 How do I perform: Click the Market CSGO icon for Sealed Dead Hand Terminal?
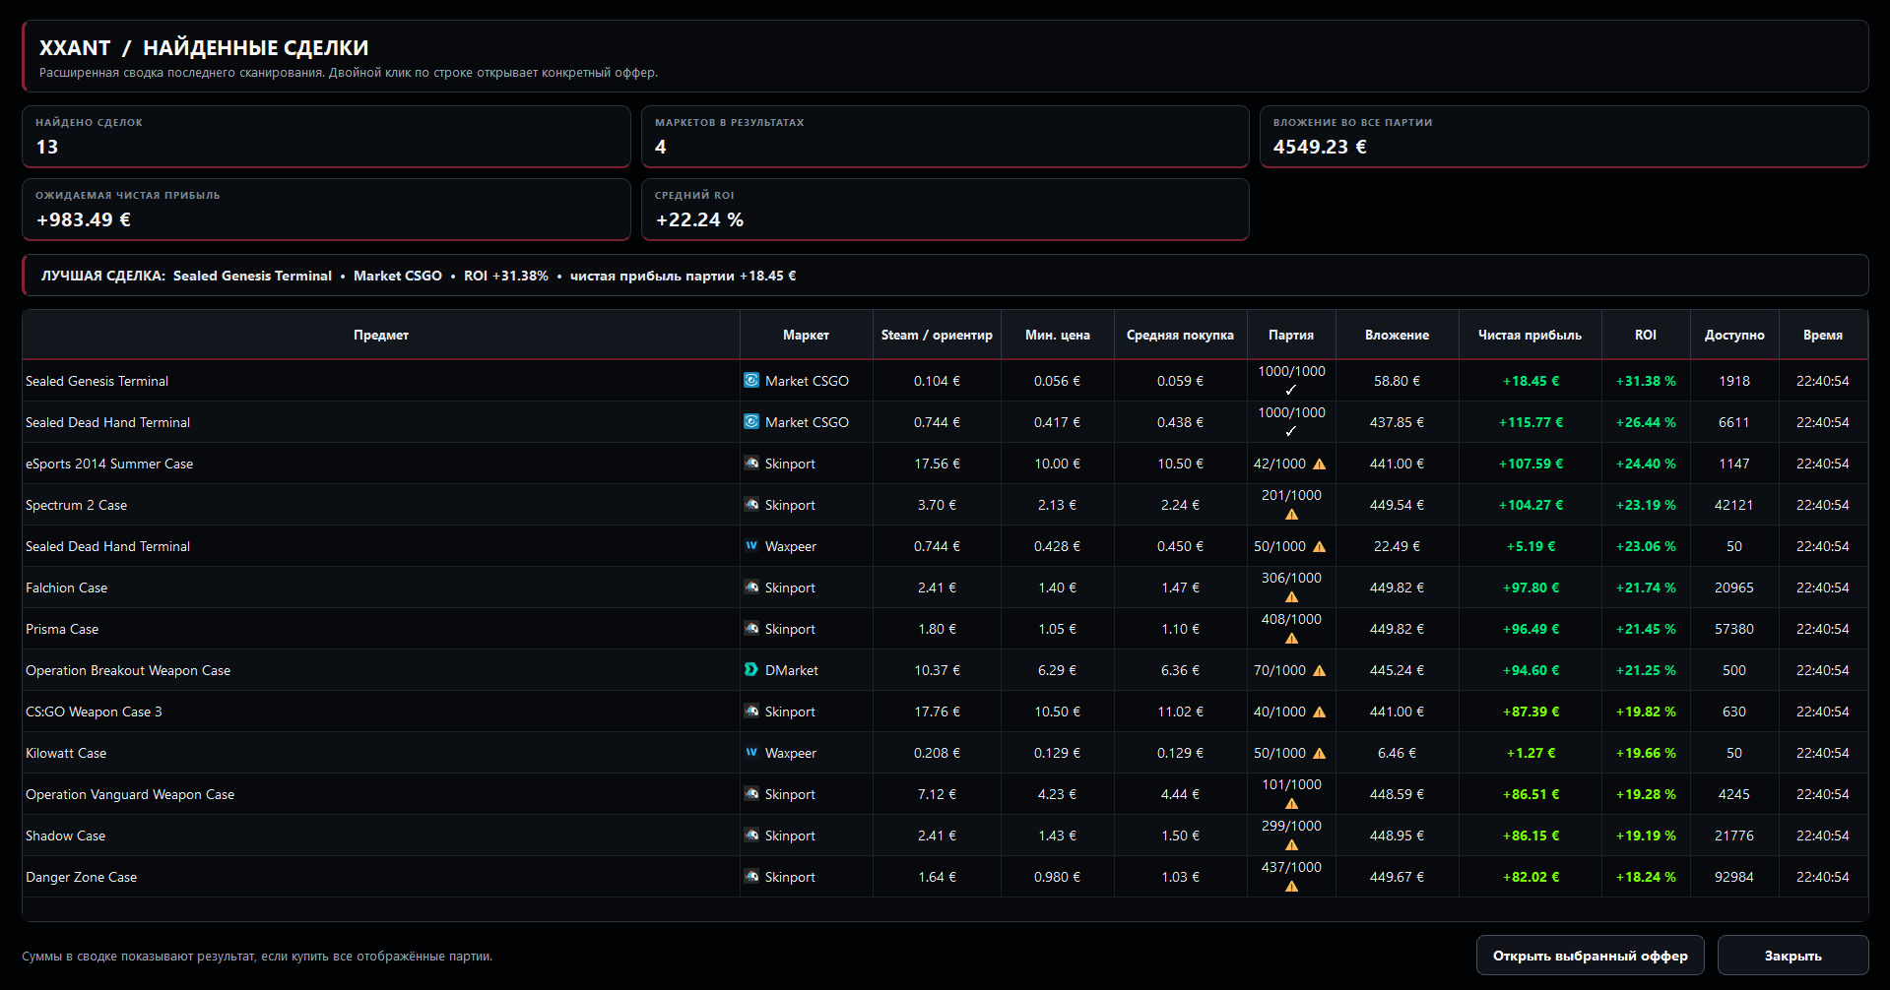pyautogui.click(x=751, y=421)
